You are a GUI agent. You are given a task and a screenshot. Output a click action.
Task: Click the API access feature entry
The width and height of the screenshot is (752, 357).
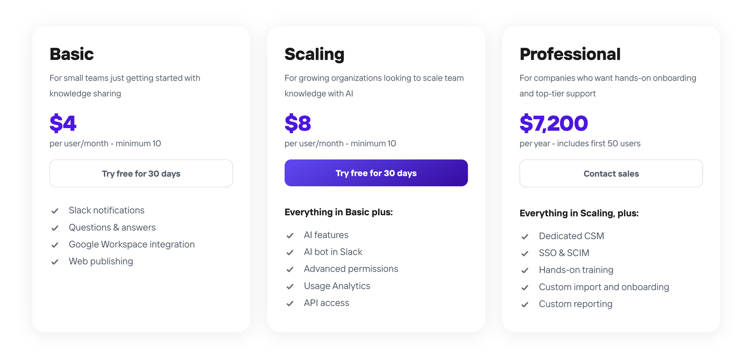tap(326, 303)
